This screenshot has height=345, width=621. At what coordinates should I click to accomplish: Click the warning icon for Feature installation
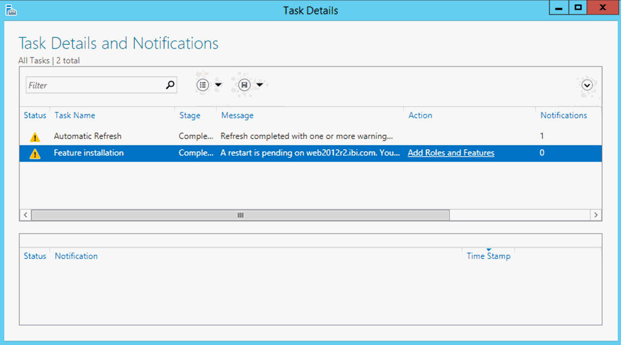click(x=35, y=154)
